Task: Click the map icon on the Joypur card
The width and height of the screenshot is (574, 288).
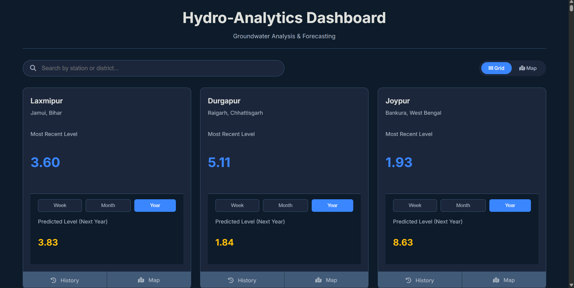Action: (x=496, y=280)
